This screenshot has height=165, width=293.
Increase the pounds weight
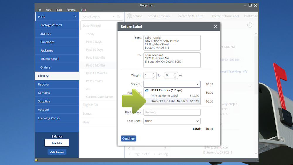[x=154, y=74]
